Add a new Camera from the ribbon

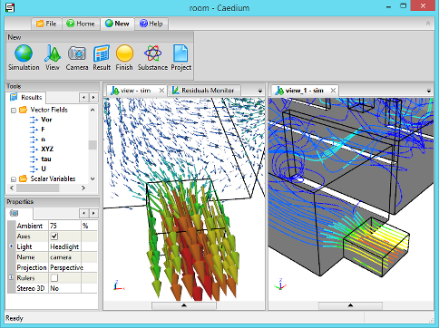(x=77, y=57)
